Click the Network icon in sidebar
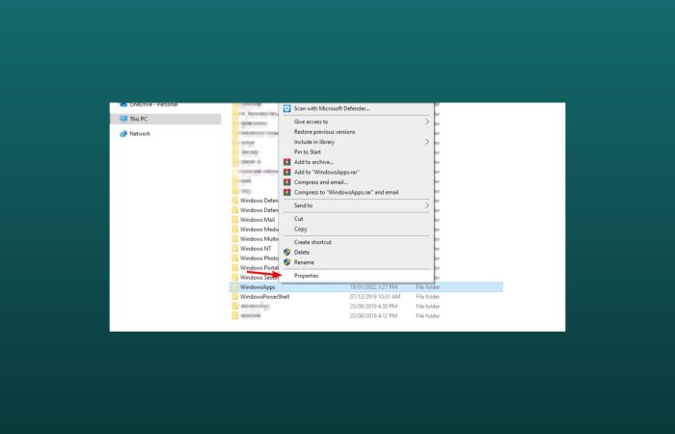675x434 pixels. [x=123, y=134]
